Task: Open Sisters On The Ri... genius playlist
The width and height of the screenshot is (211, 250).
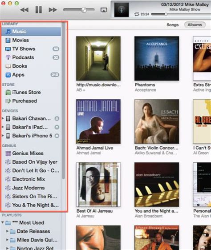Action: pos(31,197)
